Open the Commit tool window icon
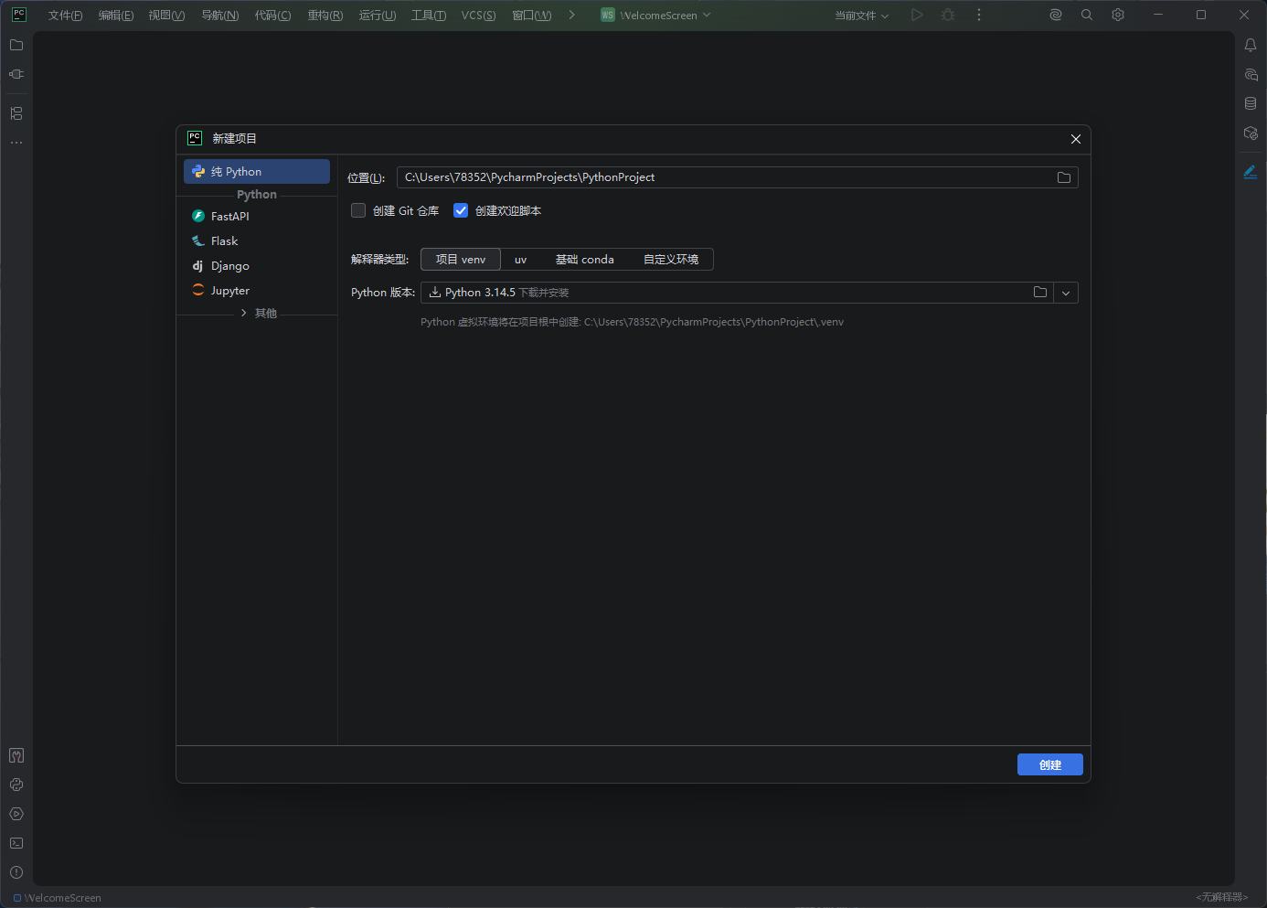The height and width of the screenshot is (908, 1267). tap(16, 74)
